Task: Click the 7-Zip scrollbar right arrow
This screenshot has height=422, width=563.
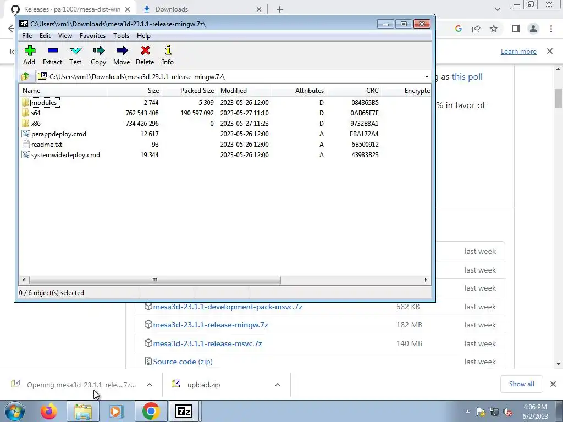Action: (426, 280)
